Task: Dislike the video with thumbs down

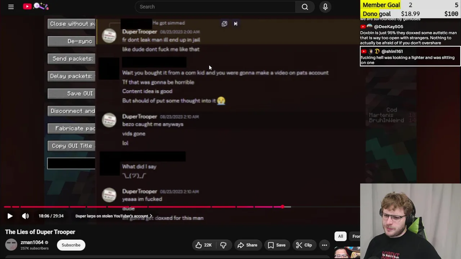Action: [x=223, y=245]
